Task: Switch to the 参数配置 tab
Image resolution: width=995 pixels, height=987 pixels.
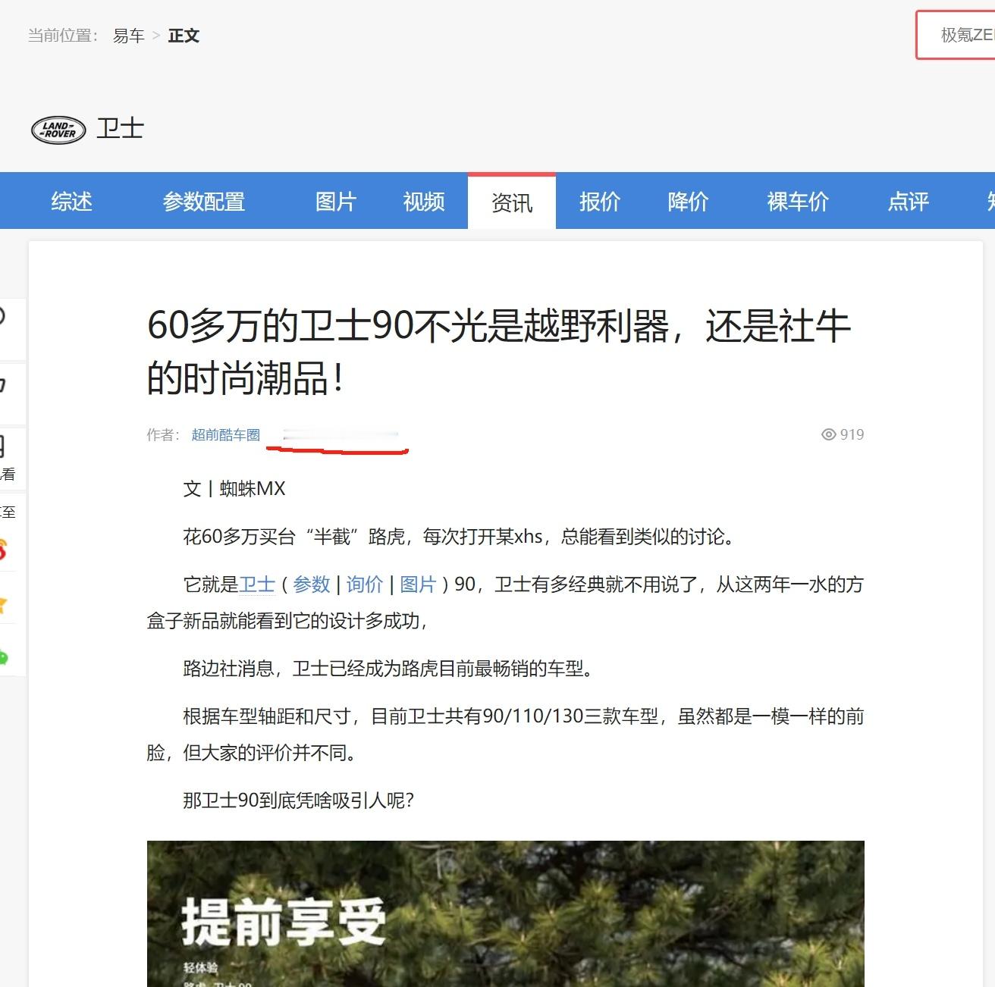Action: tap(204, 202)
